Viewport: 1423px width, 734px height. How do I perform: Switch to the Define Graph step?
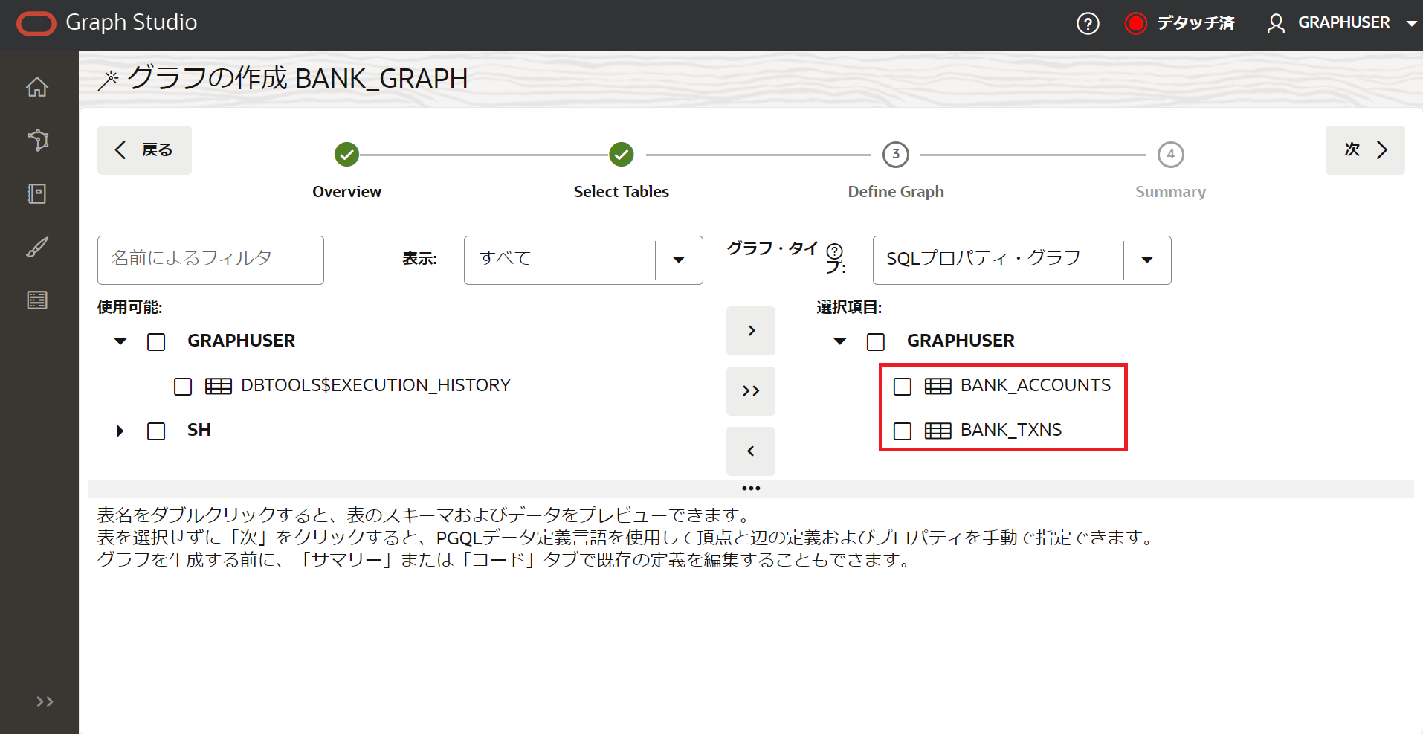[x=895, y=155]
